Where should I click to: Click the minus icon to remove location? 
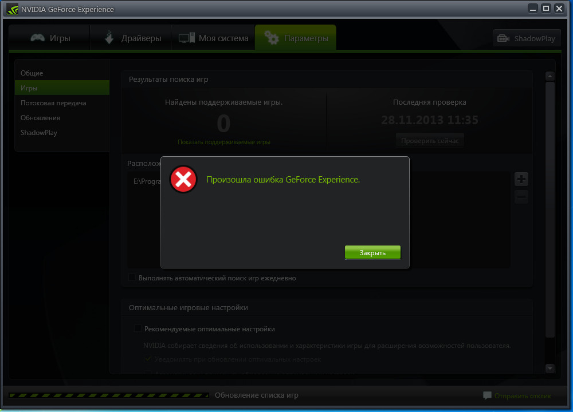click(521, 197)
